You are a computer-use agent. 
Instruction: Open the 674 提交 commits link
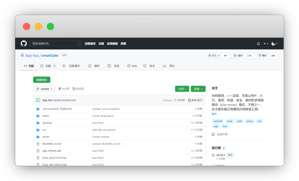tap(197, 100)
